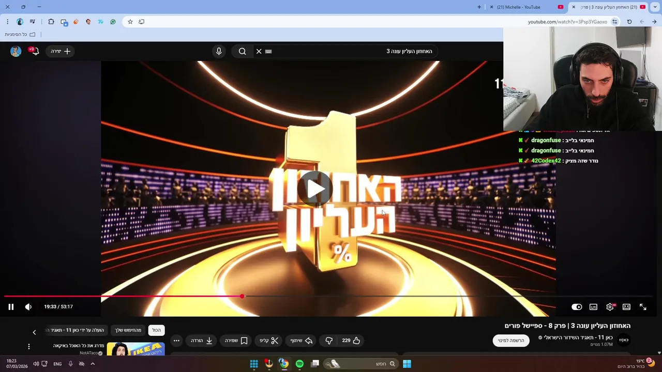The height and width of the screenshot is (372, 662).
Task: Go forward with the browser forward arrow
Action: [642, 22]
